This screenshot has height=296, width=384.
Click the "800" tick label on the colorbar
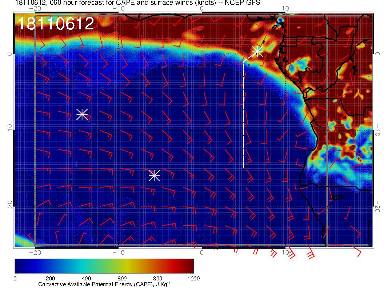[157, 278]
